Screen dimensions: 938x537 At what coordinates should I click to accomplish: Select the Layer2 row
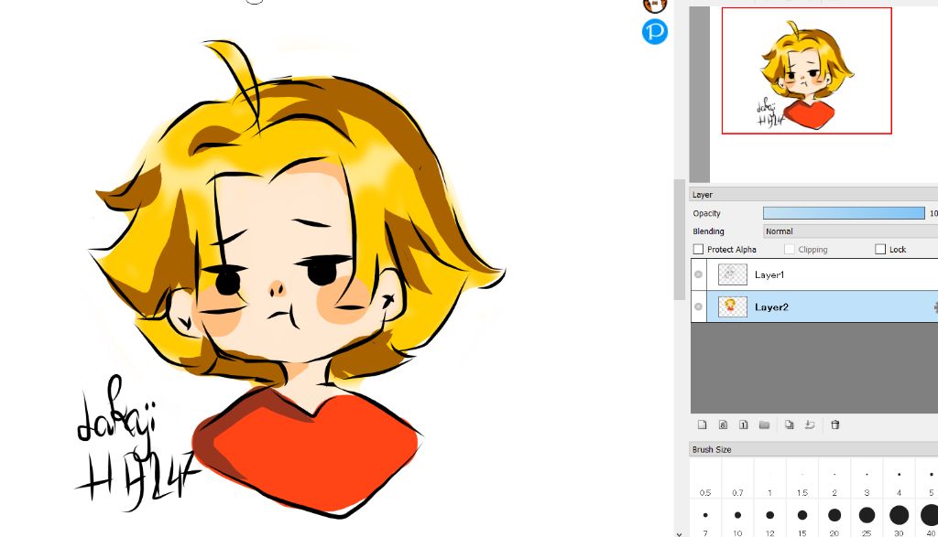(x=814, y=307)
